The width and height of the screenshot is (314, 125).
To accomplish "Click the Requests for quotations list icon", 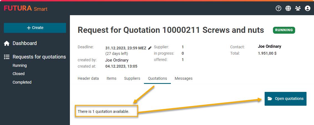I will (x=7, y=57).
